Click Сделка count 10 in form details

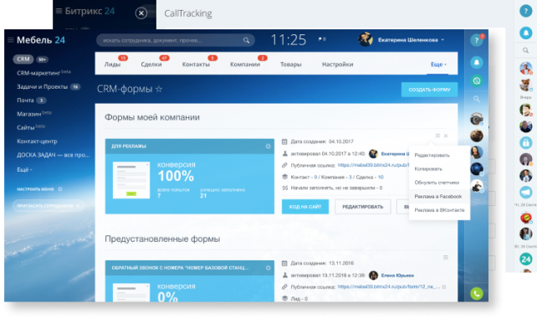tap(381, 178)
